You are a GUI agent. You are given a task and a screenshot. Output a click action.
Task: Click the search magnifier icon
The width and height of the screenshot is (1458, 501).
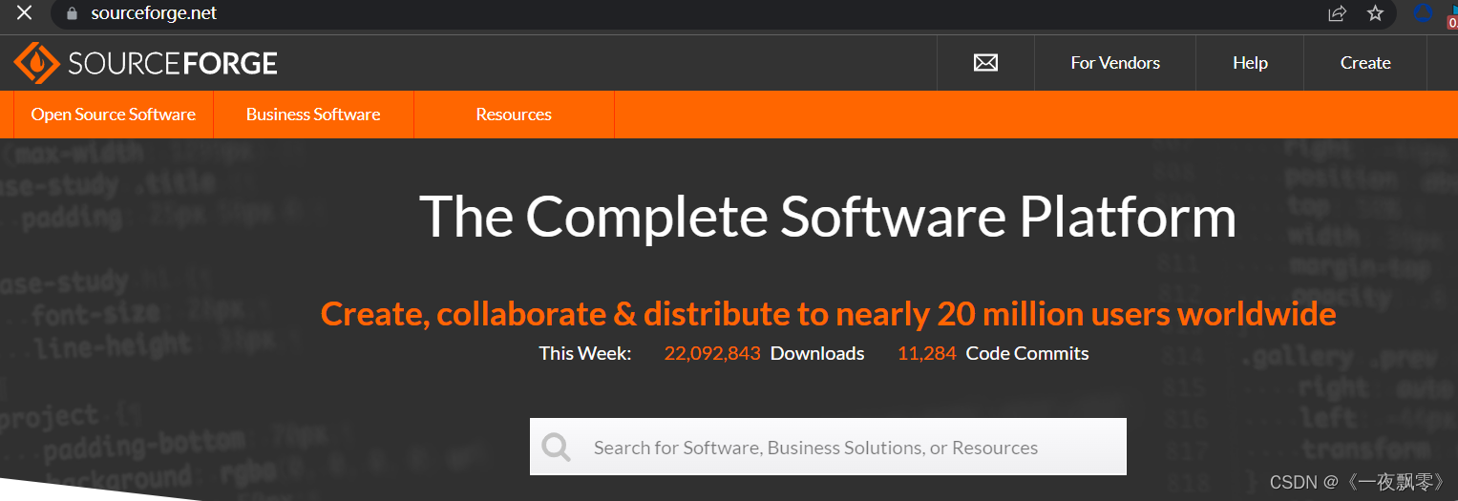556,447
